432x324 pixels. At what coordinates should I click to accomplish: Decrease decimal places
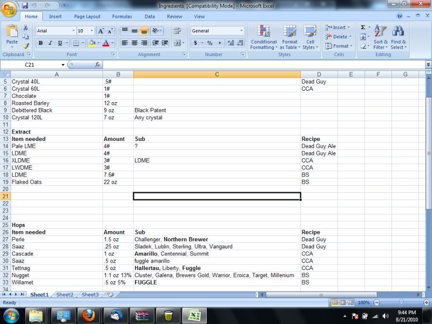point(240,43)
